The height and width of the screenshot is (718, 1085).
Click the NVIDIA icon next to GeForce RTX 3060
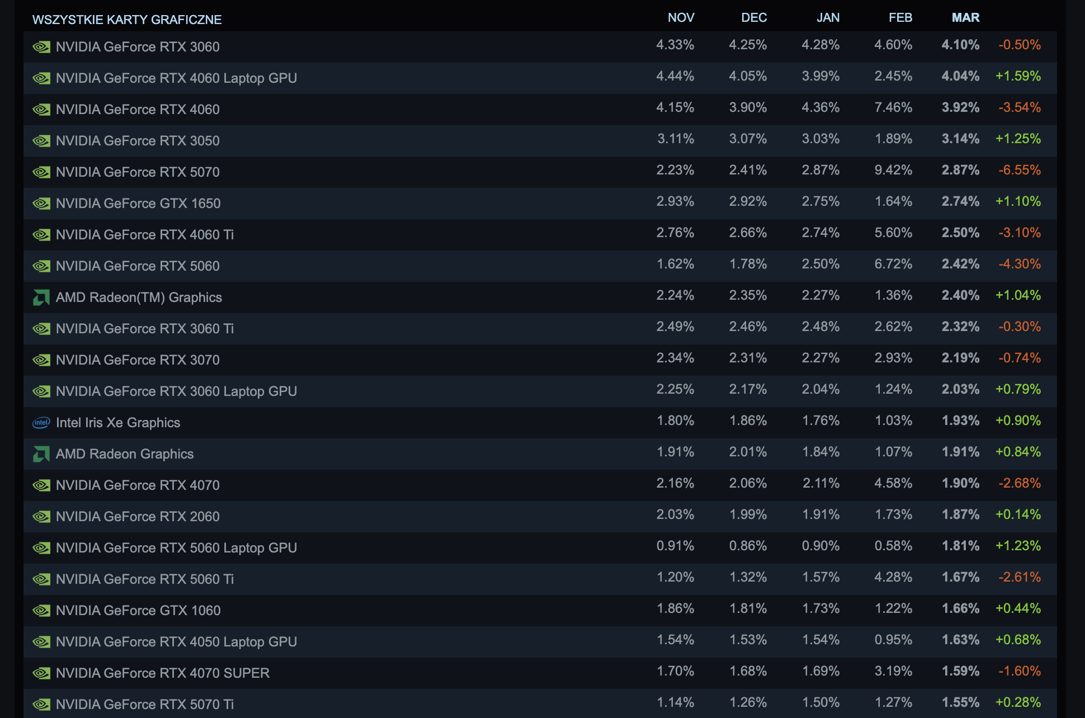(x=41, y=47)
